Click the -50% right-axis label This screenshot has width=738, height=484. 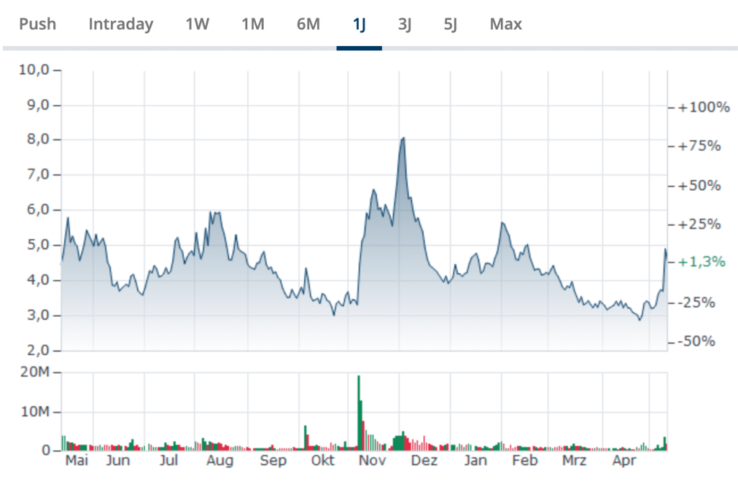click(697, 341)
